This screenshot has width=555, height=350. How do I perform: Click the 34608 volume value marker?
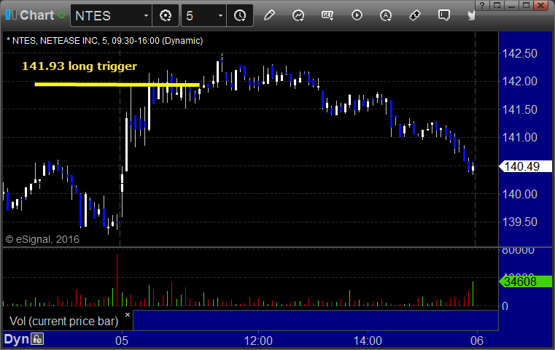coord(525,281)
